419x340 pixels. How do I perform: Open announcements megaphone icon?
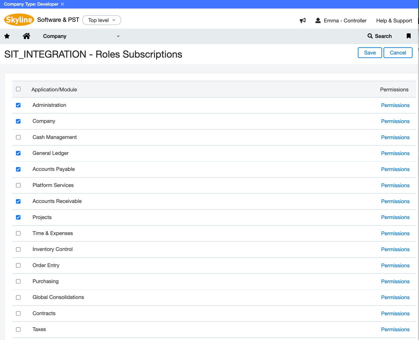point(303,21)
